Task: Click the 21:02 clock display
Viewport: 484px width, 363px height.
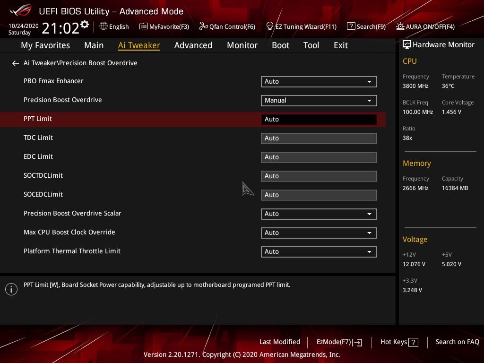Action: click(x=60, y=28)
